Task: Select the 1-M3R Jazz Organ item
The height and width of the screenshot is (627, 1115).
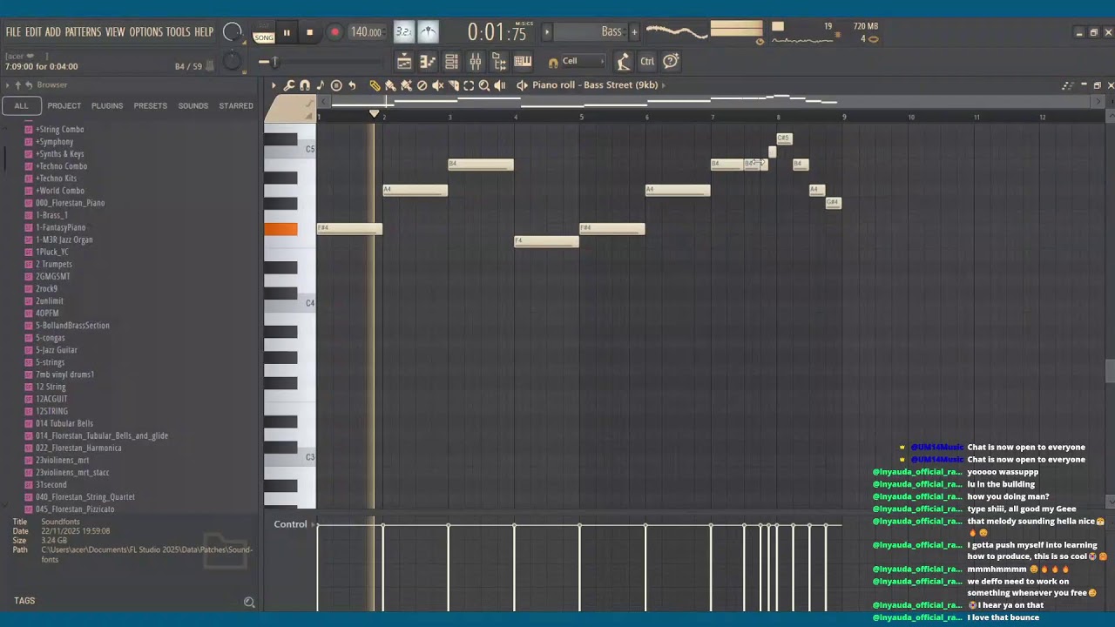Action: tap(64, 239)
